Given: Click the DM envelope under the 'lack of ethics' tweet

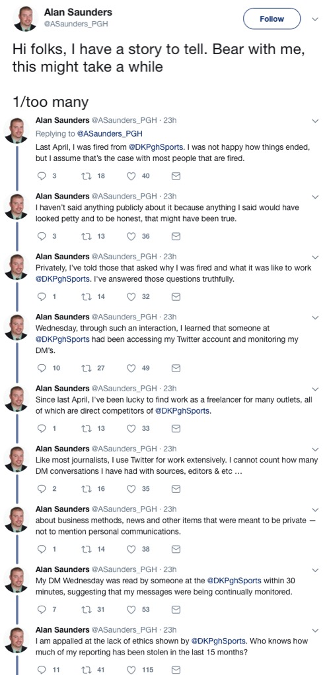Looking at the screenshot, I should [176, 670].
